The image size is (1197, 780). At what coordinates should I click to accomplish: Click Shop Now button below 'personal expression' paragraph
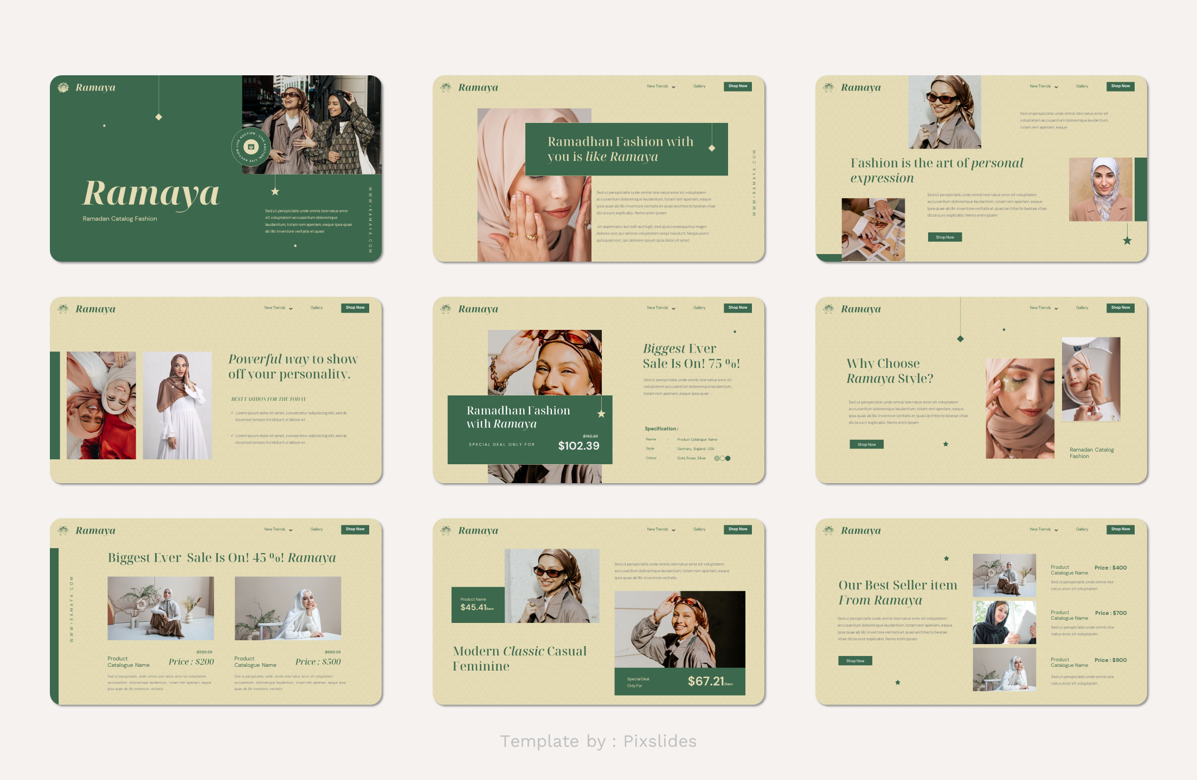point(944,237)
